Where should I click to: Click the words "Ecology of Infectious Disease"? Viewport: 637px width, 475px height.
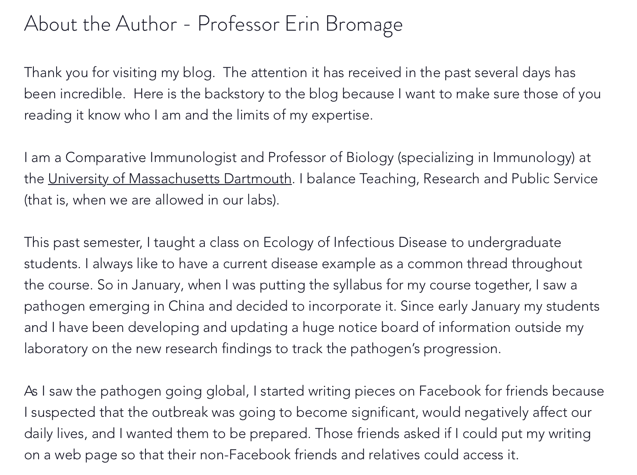355,242
